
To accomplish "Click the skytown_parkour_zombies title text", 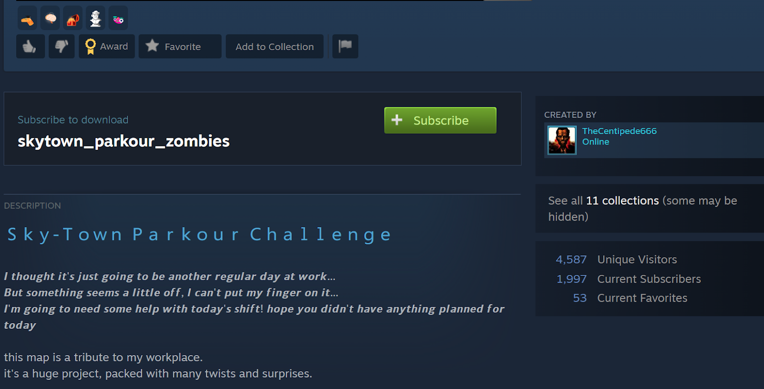I will [x=124, y=141].
